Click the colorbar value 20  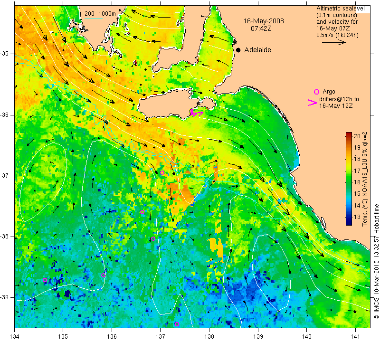[357, 136]
